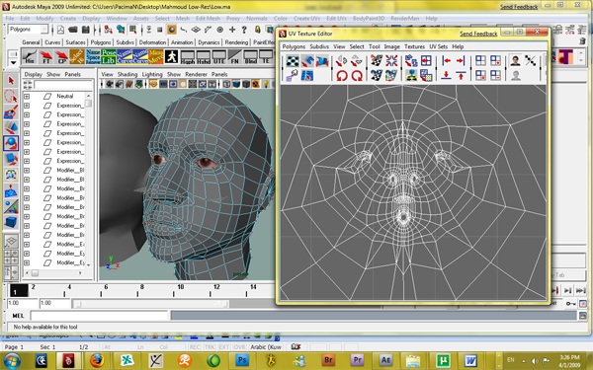Align UVs to minimum V icon

pos(447,76)
